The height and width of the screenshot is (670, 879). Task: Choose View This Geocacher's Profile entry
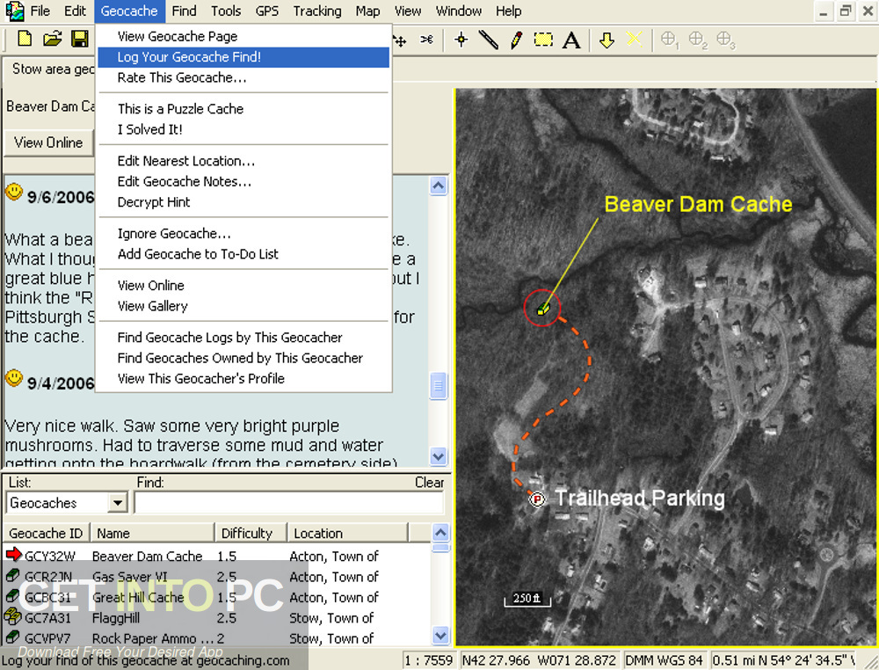243,379
